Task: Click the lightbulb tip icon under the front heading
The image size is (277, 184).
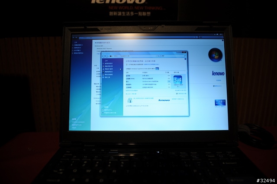Action: [127, 64]
